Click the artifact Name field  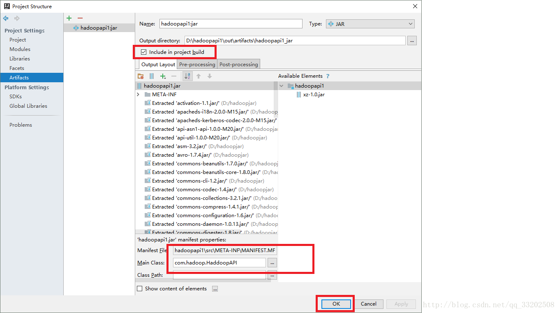(231, 24)
